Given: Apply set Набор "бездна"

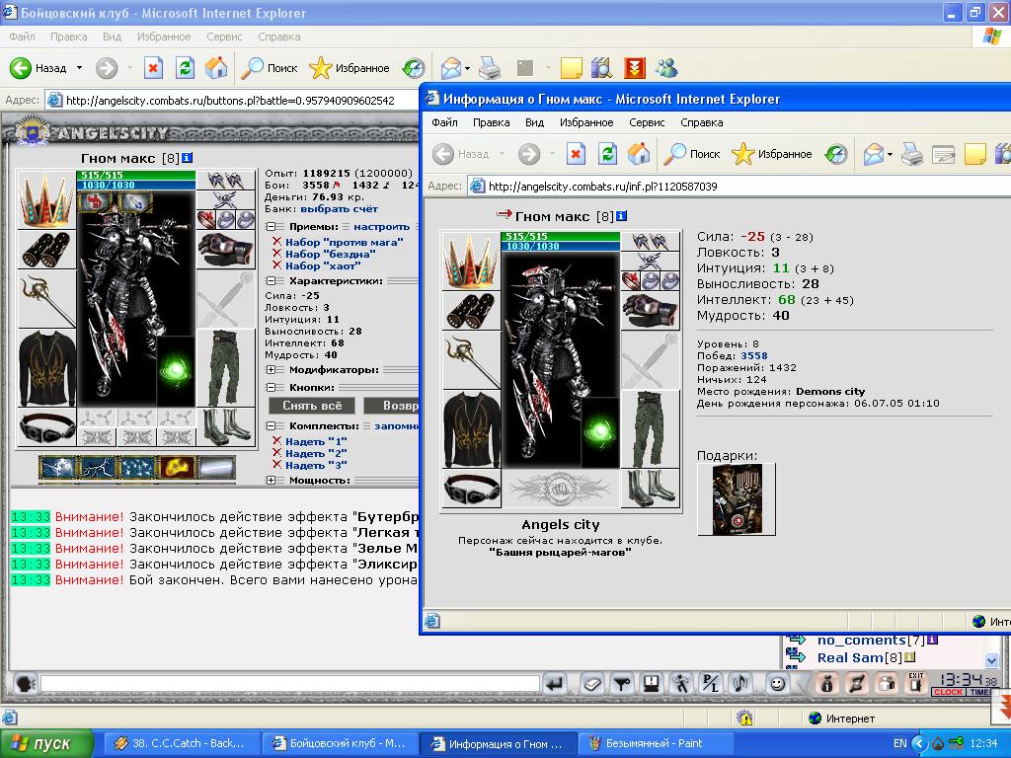Looking at the screenshot, I should point(331,254).
